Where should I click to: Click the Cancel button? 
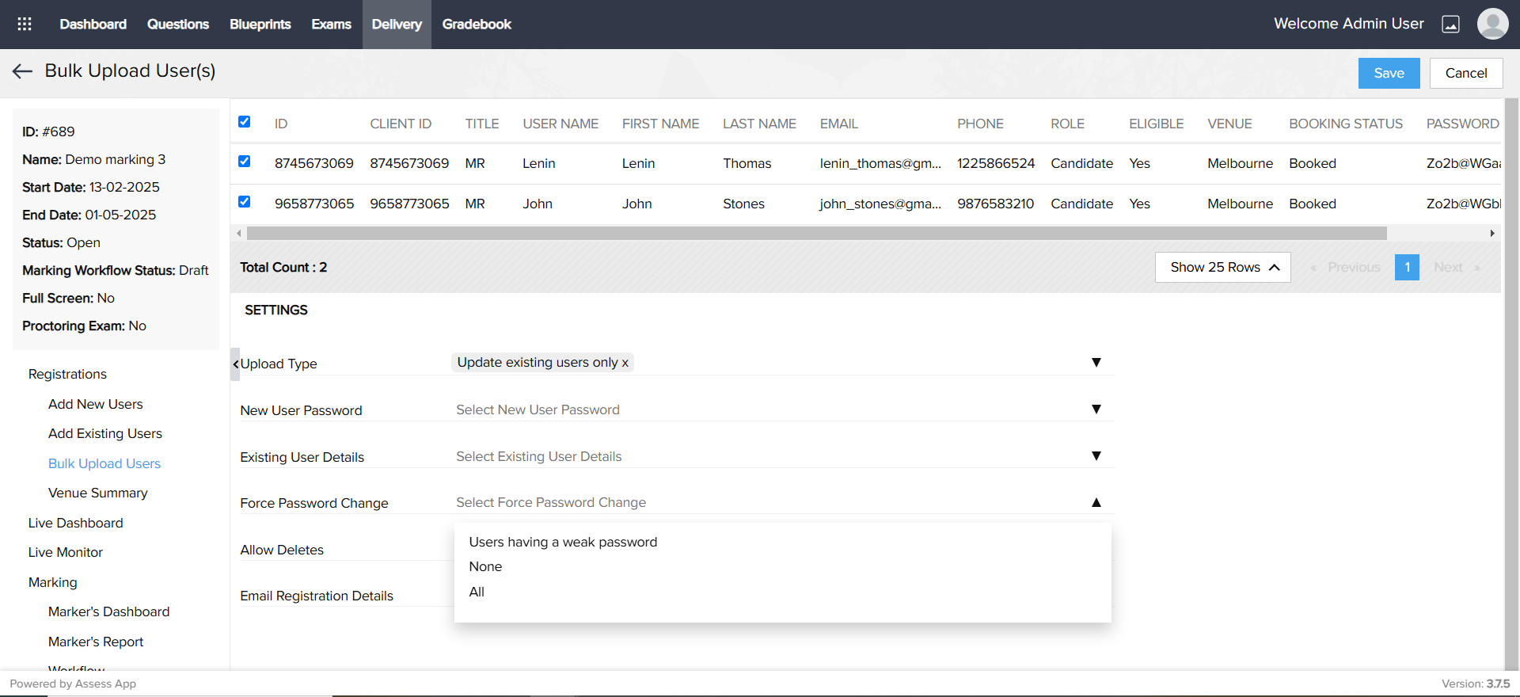pos(1466,73)
